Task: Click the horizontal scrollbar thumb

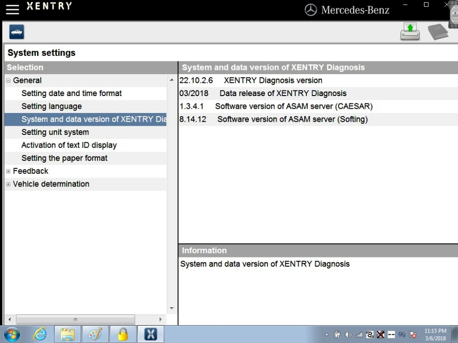Action: pyautogui.click(x=76, y=319)
